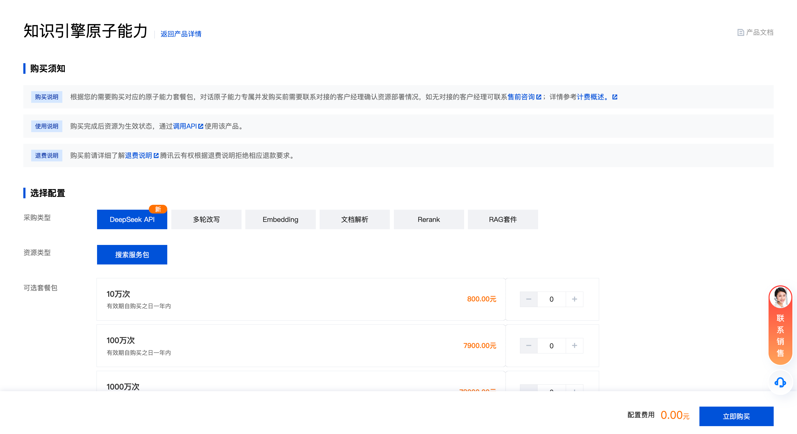Click the 10万次 package title
The width and height of the screenshot is (797, 434).
tap(118, 294)
